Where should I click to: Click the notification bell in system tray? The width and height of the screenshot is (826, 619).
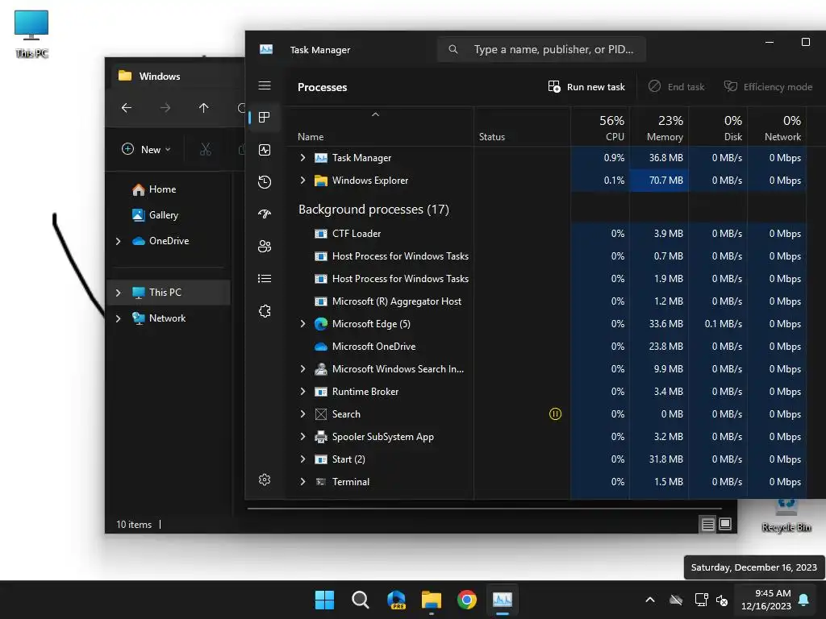[804, 600]
